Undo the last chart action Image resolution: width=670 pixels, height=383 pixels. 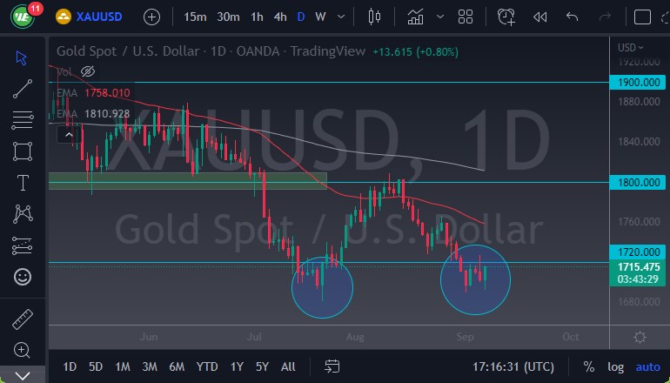click(x=572, y=17)
